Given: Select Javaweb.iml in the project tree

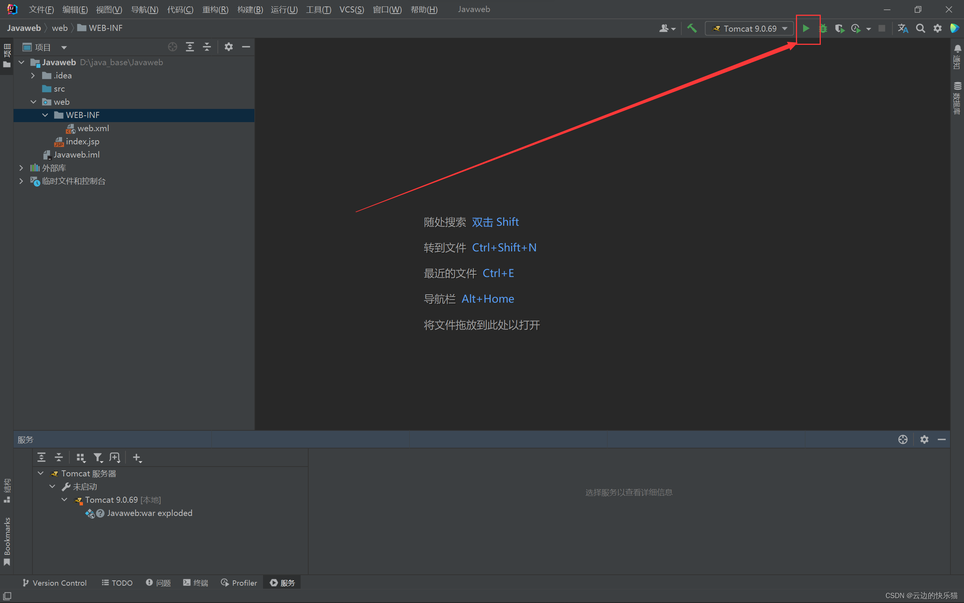Looking at the screenshot, I should point(76,155).
